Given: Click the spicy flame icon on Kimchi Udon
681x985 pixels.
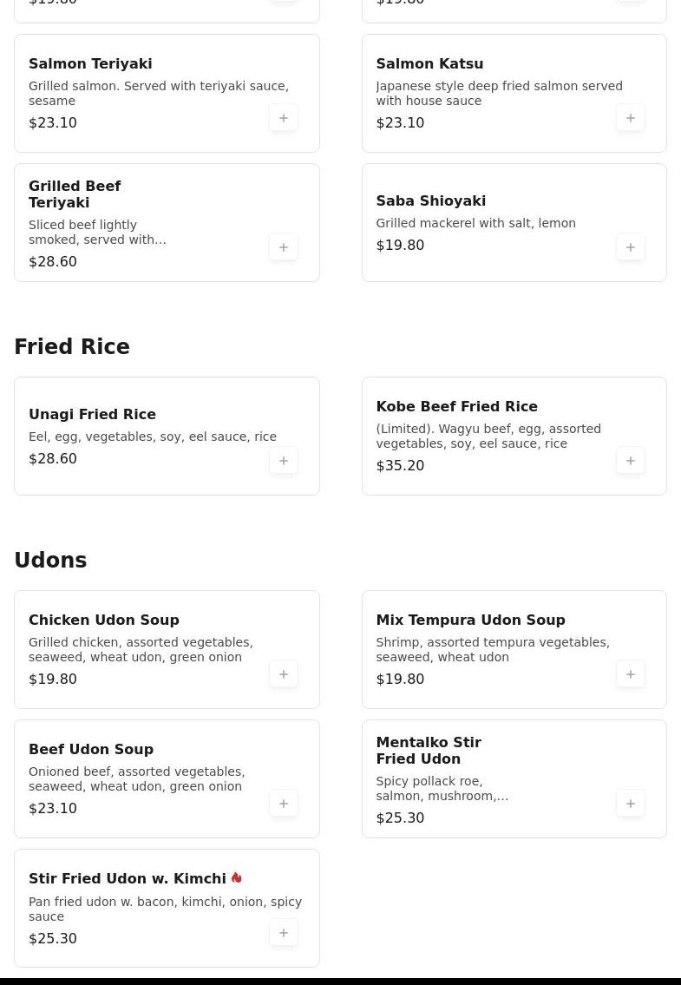Looking at the screenshot, I should 236,878.
